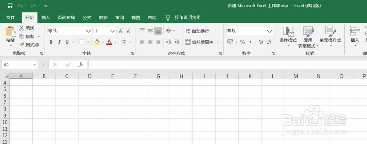Align text left

point(142,42)
